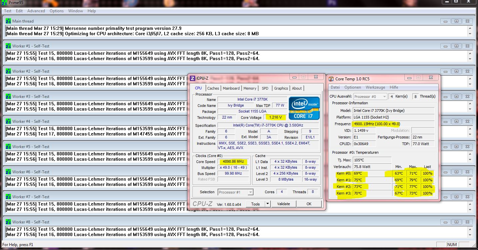Expand the Tools dropdown arrow in CPU-Z
478x250 pixels.
(267, 204)
